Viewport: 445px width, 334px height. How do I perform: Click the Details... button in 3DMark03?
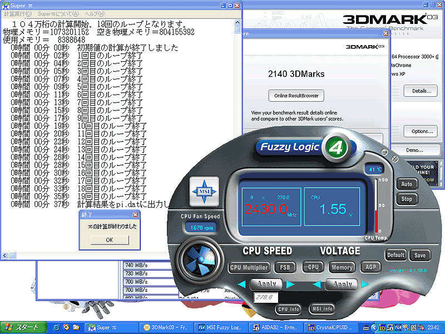pos(422,91)
